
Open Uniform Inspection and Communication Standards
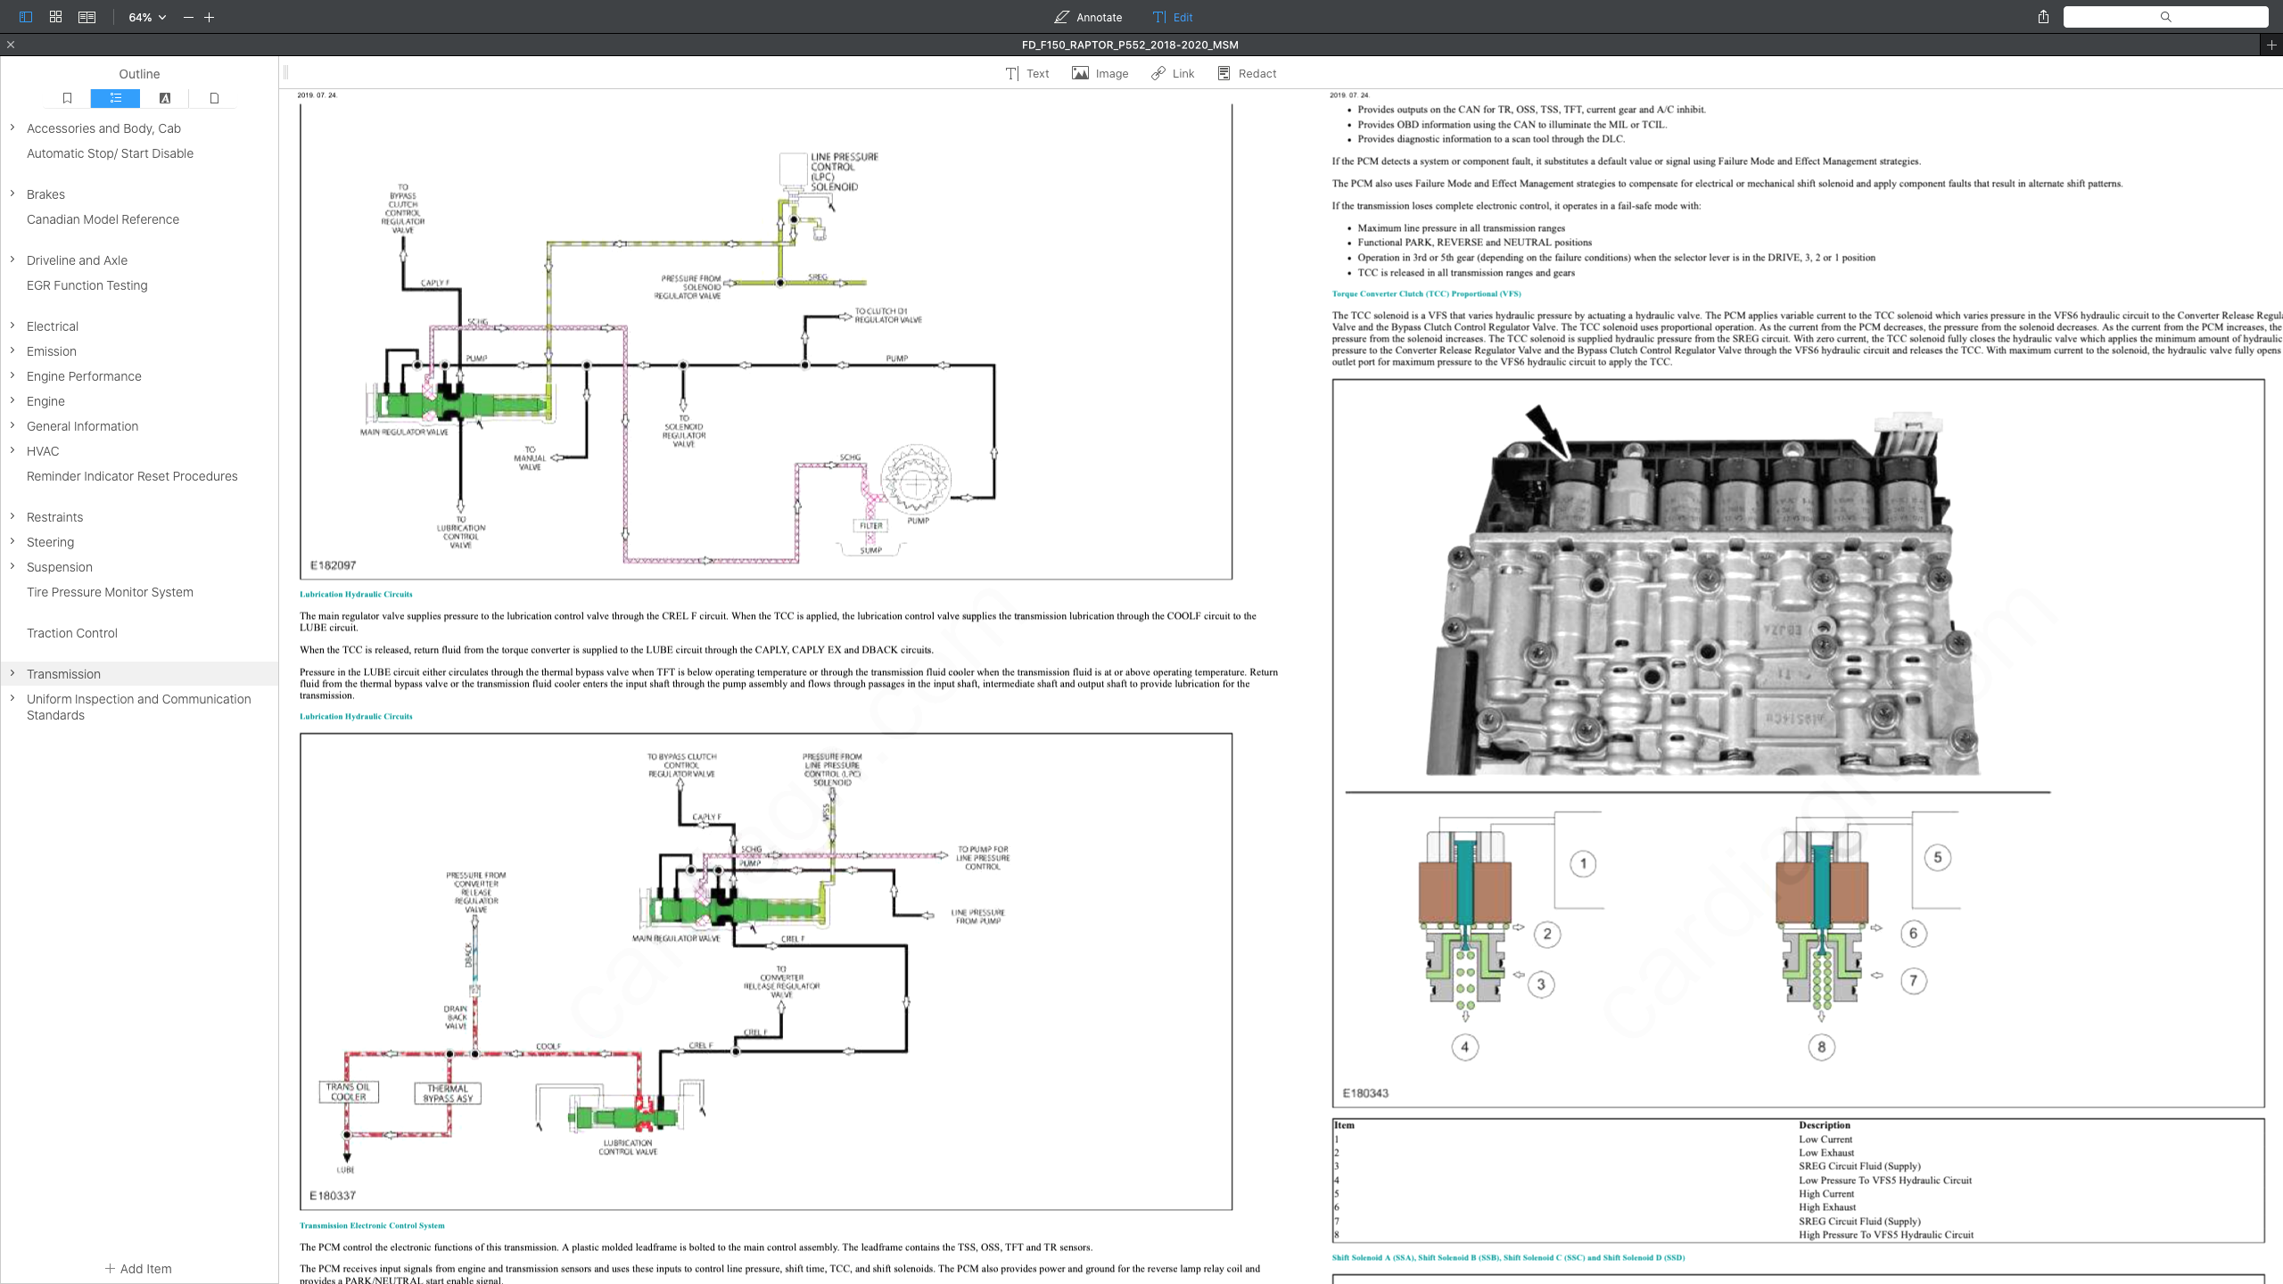click(139, 707)
